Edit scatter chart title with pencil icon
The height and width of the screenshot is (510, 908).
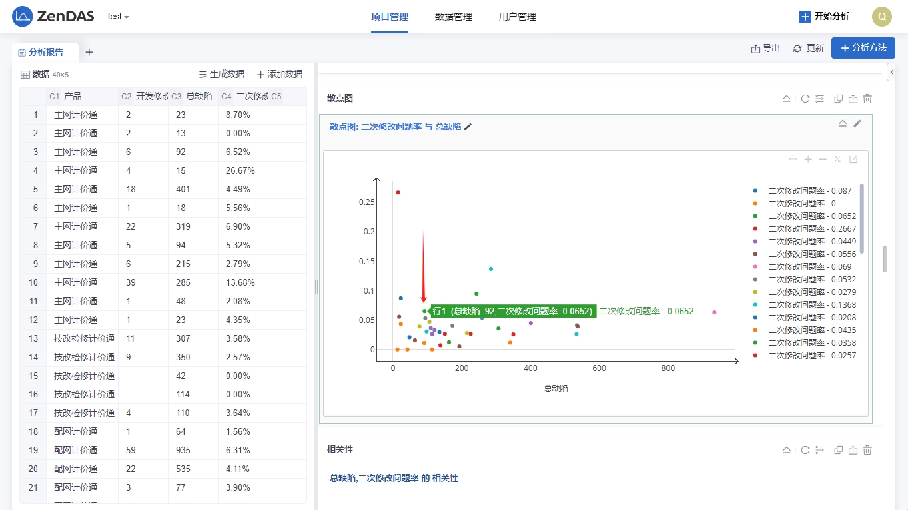tap(468, 127)
